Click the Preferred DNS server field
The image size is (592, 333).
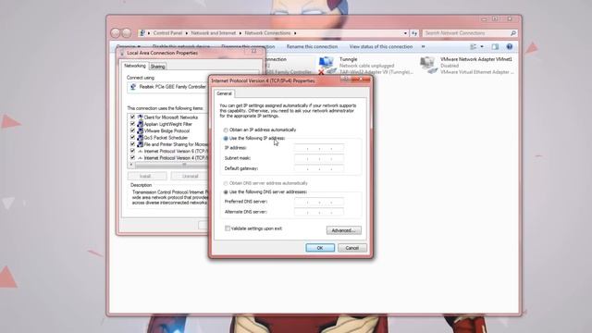(x=319, y=202)
